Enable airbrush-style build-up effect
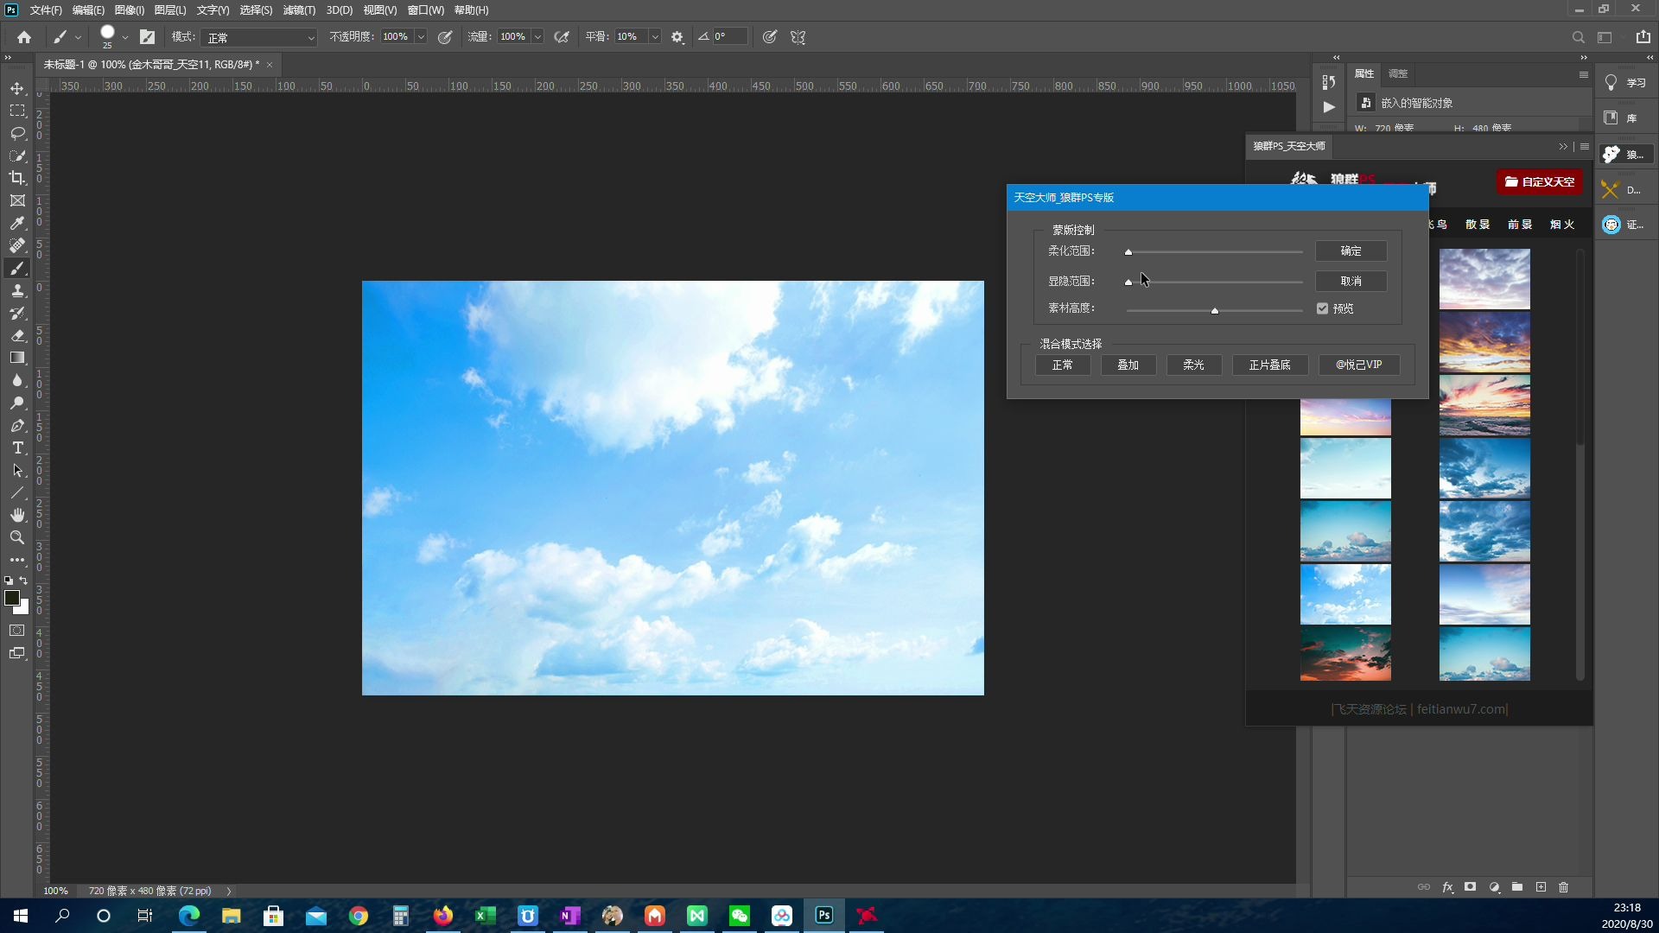 coord(562,37)
